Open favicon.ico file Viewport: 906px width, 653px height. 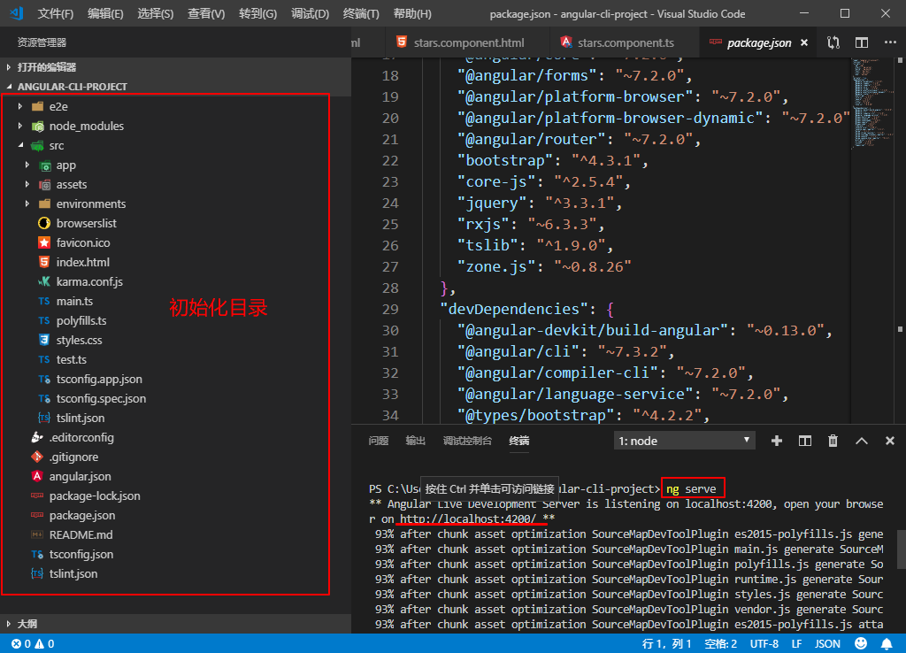click(x=82, y=242)
